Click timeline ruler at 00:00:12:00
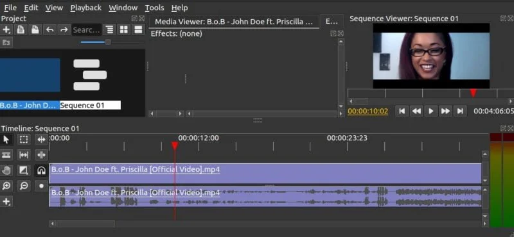The image size is (514, 237). point(199,138)
